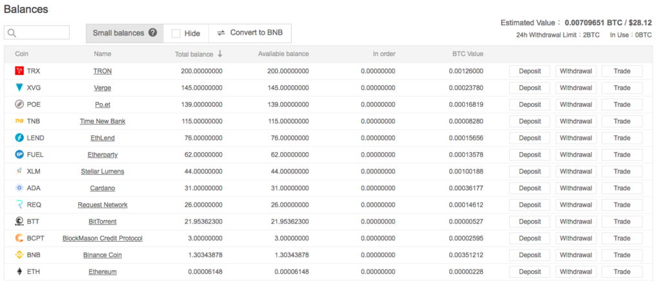Viewport: 661px width, 281px height.
Task: Click the XVG Verge coin icon
Action: 19,88
